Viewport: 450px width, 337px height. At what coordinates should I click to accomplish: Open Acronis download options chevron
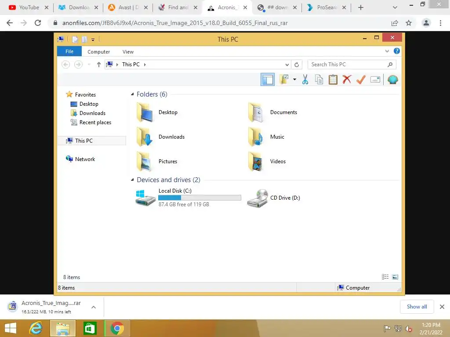(x=94, y=307)
